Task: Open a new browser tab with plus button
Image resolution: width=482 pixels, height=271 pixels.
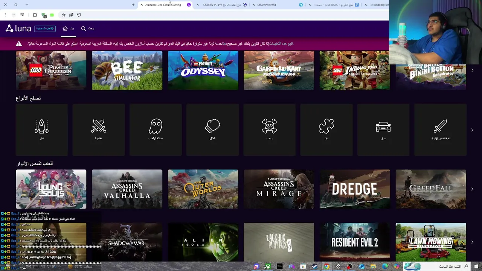Action: pos(133,5)
